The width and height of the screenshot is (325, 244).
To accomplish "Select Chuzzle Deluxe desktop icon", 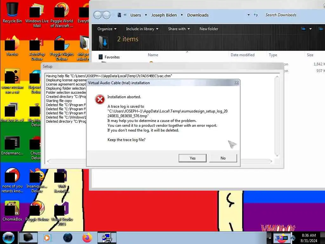I will 35,147.
